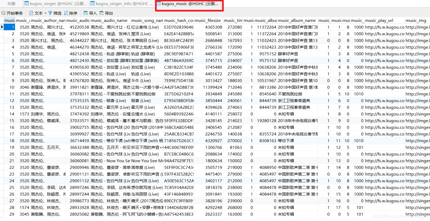Click the music_hash_code column header
The height and width of the screenshot is (221, 430).
(x=179, y=20)
